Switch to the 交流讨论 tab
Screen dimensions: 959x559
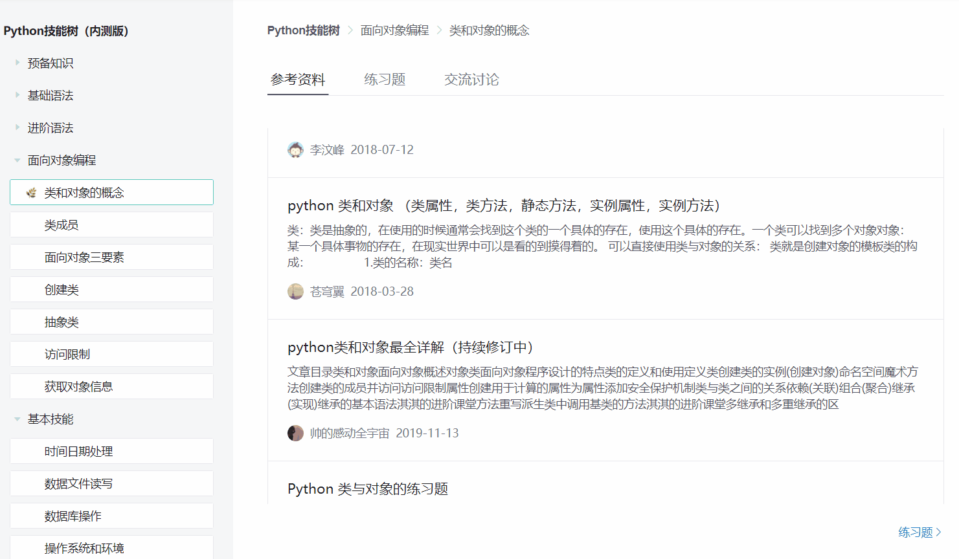(471, 80)
